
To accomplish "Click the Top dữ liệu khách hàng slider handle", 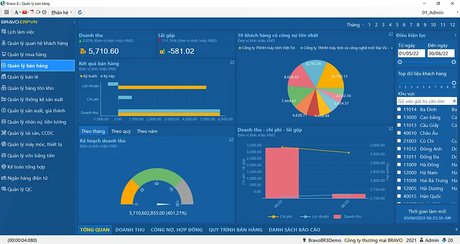I will point(454,83).
